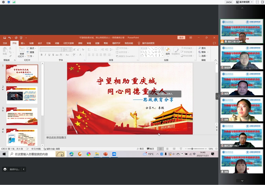
Task: Open PowerPoint icon in taskbar
Action: (105, 154)
